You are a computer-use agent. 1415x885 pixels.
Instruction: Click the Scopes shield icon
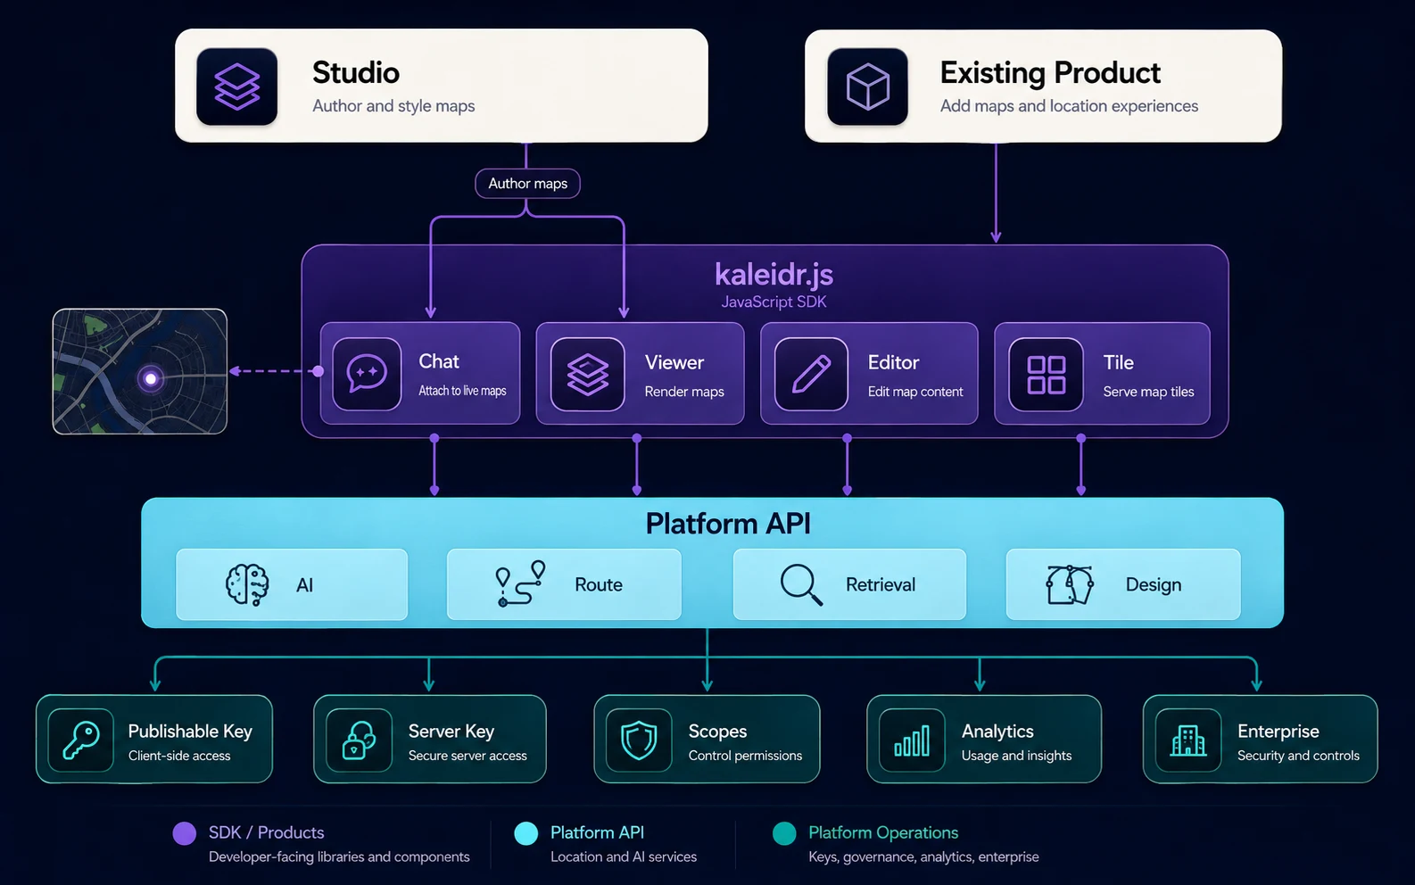639,740
